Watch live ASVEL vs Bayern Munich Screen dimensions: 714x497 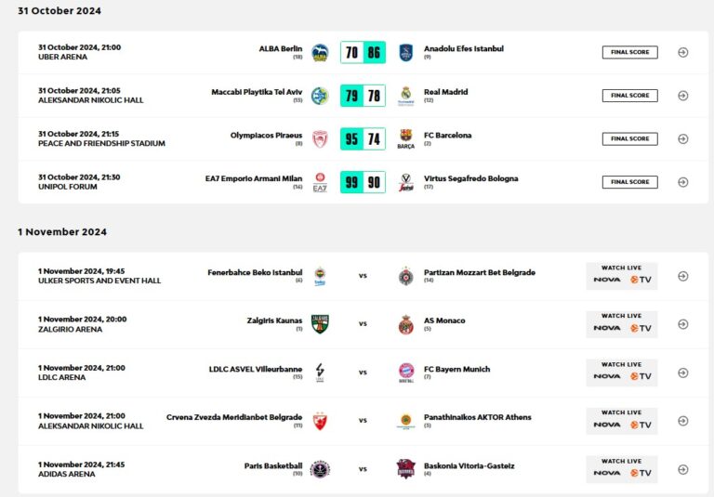[x=622, y=372]
